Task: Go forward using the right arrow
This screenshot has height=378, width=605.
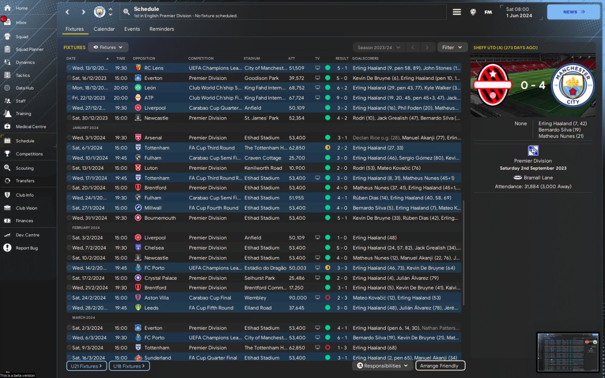Action: tap(83, 12)
